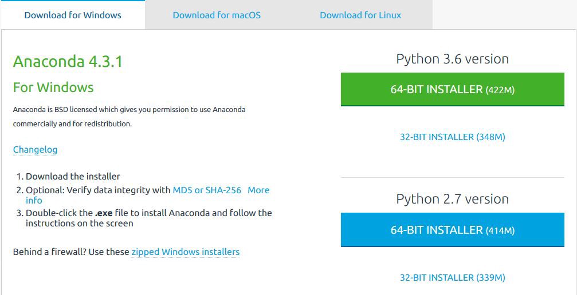Click the Anaconda 4.3.1 heading
The width and height of the screenshot is (577, 295).
(x=68, y=62)
